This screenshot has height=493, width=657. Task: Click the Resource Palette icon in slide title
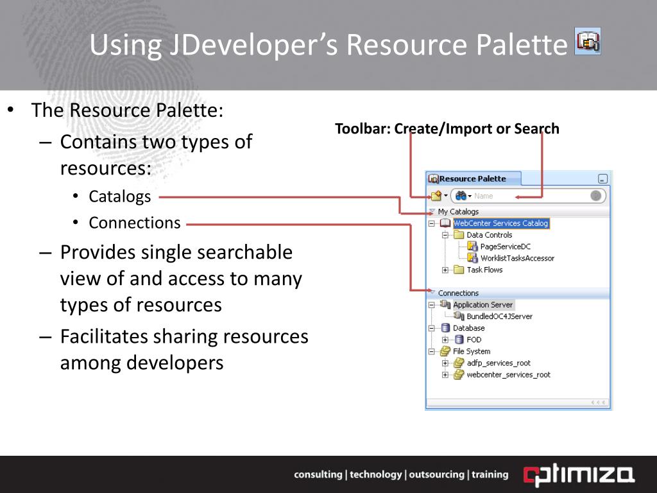[588, 41]
